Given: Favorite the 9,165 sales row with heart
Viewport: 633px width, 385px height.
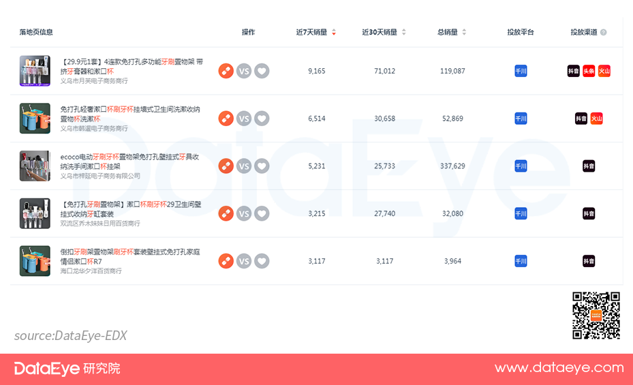Looking at the screenshot, I should [262, 71].
